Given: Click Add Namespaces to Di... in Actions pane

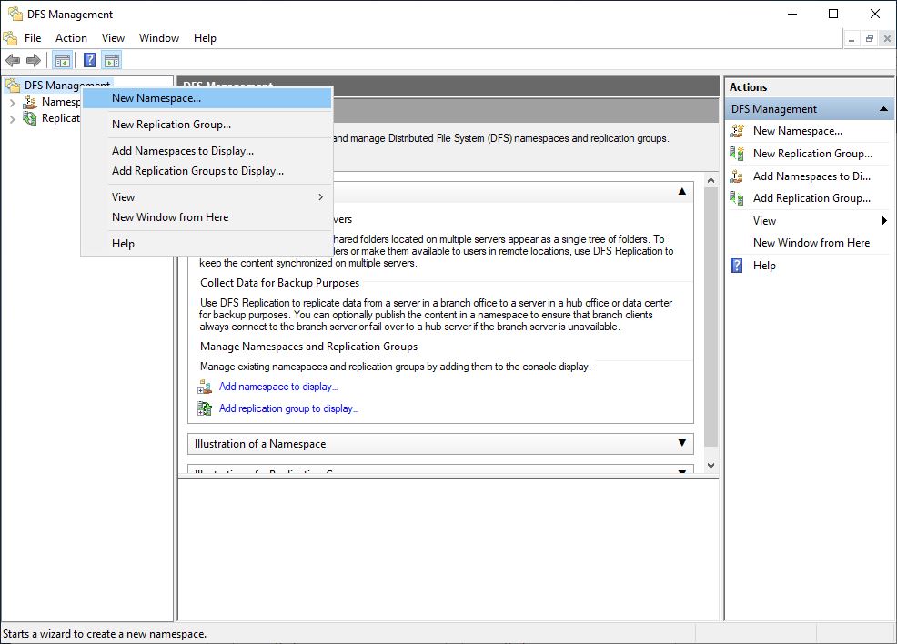Looking at the screenshot, I should (x=811, y=176).
